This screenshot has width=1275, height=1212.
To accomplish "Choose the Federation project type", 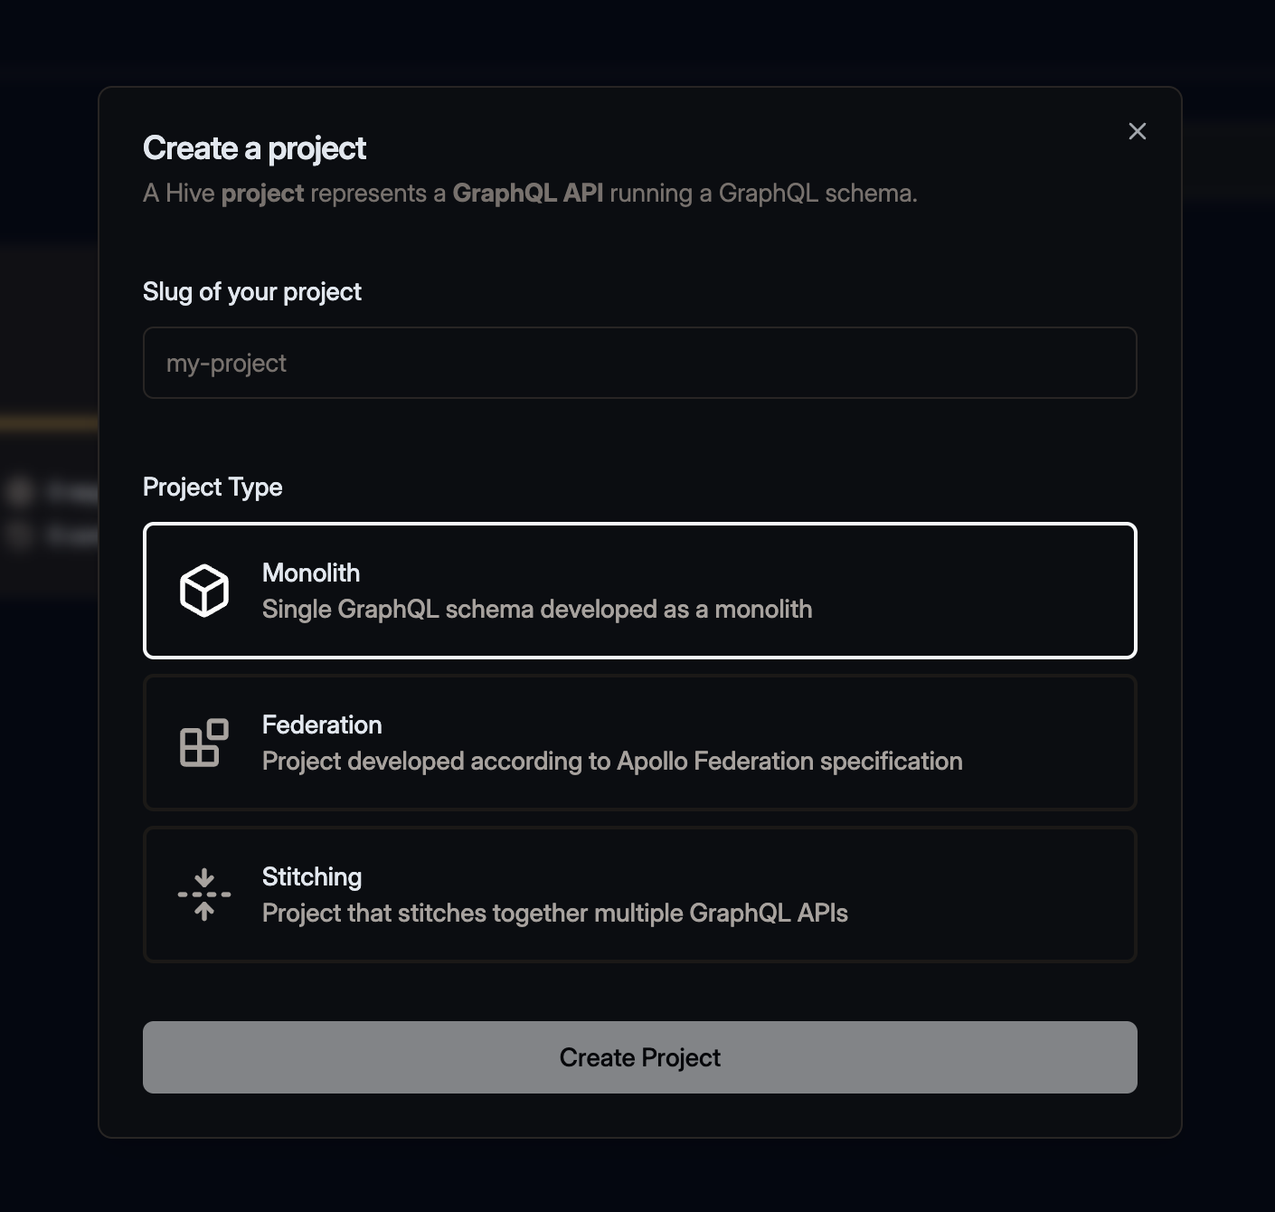I will (639, 743).
